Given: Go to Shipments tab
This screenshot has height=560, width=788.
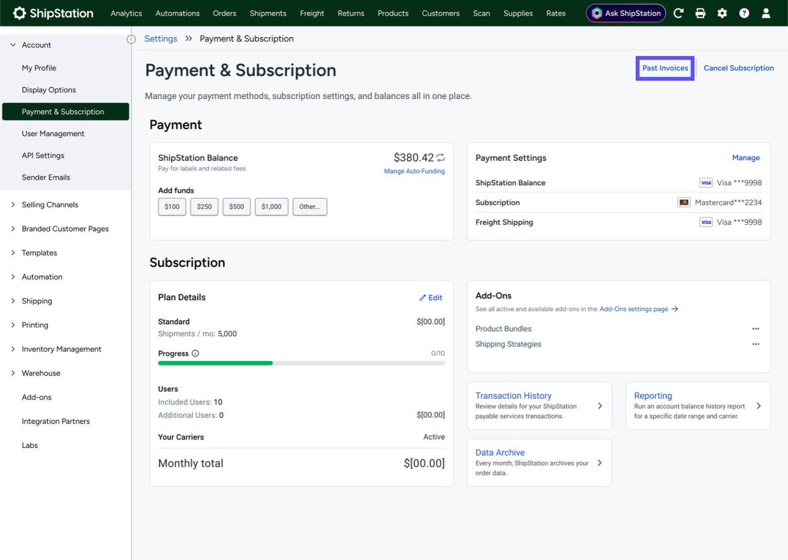Looking at the screenshot, I should click(x=268, y=13).
